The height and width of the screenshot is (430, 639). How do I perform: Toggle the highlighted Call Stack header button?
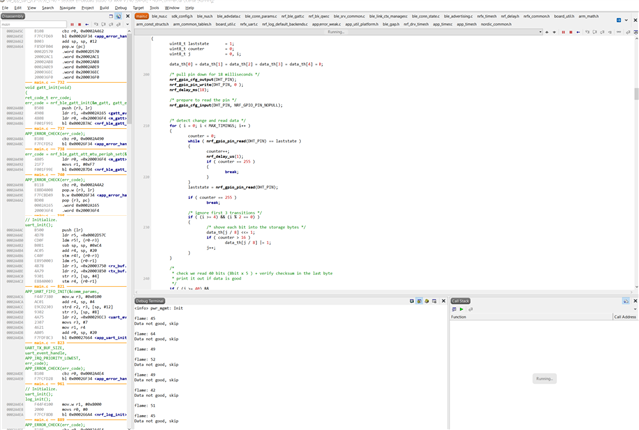click(x=626, y=301)
